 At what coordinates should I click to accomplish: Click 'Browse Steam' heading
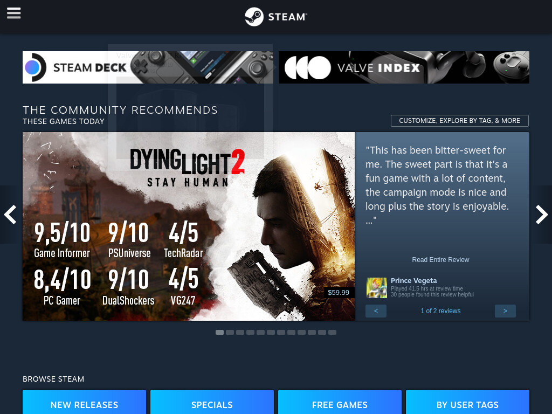[x=53, y=379]
